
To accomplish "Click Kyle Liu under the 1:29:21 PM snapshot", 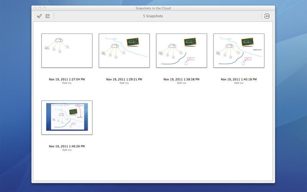I will 124,83.
